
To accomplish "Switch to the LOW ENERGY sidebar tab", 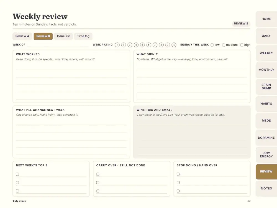I will tap(266, 154).
